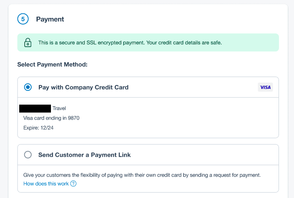Click the Travel card name text
Screen dimensions: 294x198
(59, 108)
